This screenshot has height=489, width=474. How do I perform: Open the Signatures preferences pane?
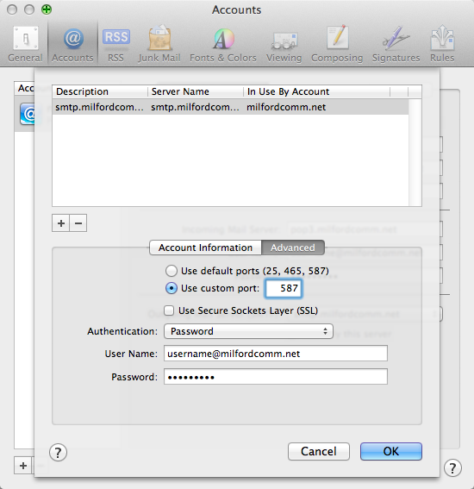[396, 44]
